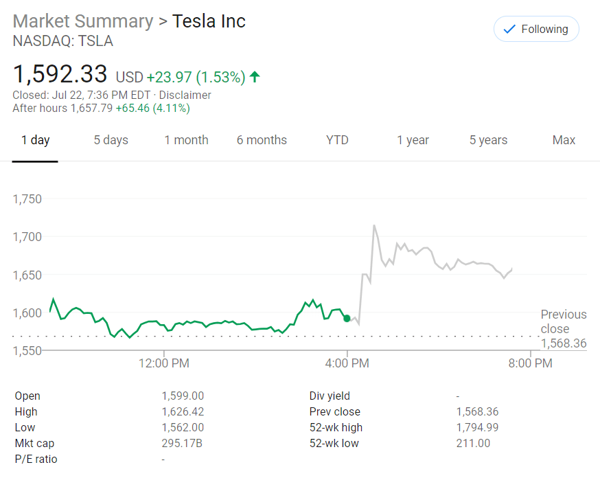Select the YTD tab
This screenshot has width=600, height=489.
tap(337, 140)
